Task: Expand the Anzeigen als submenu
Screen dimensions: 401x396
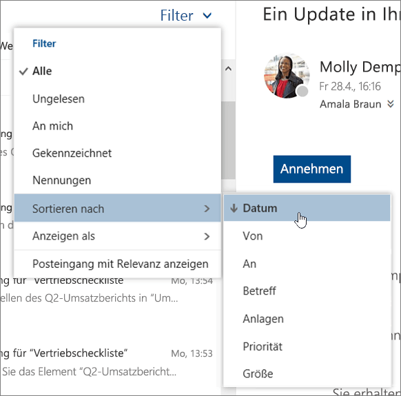Action: point(117,236)
